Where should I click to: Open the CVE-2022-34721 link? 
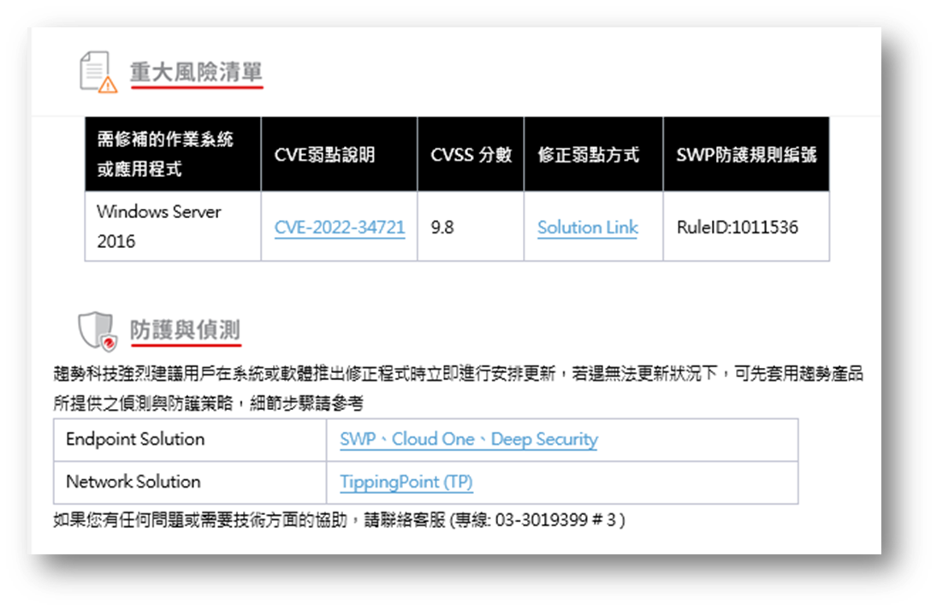(340, 228)
